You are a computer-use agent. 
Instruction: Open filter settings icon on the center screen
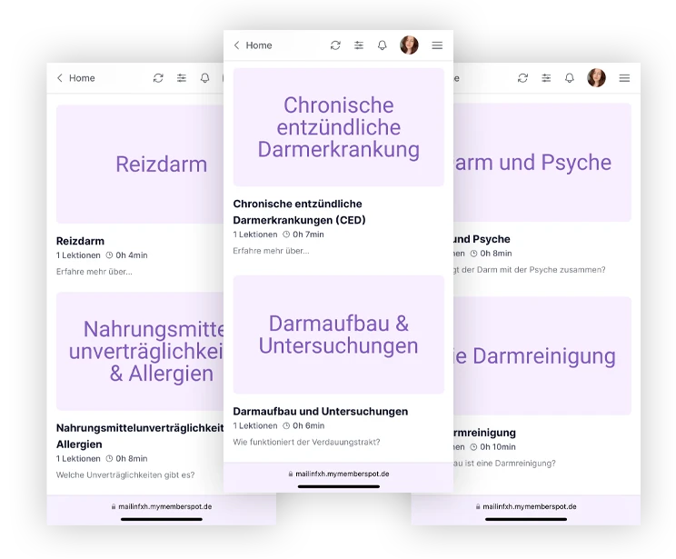pyautogui.click(x=359, y=45)
